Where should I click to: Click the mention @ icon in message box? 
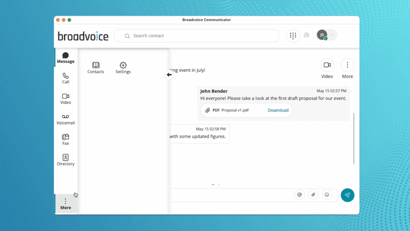point(299,195)
